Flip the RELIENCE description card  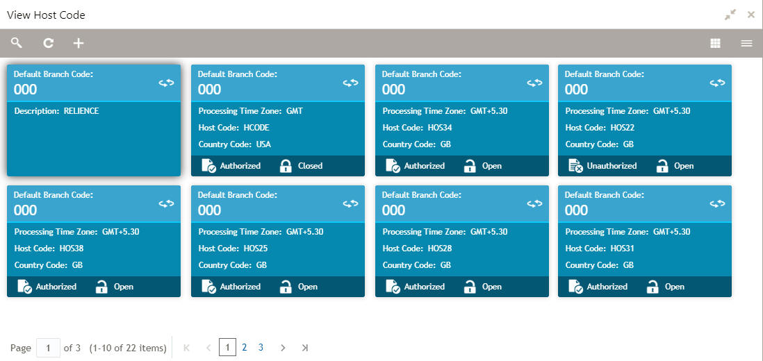[x=166, y=83]
